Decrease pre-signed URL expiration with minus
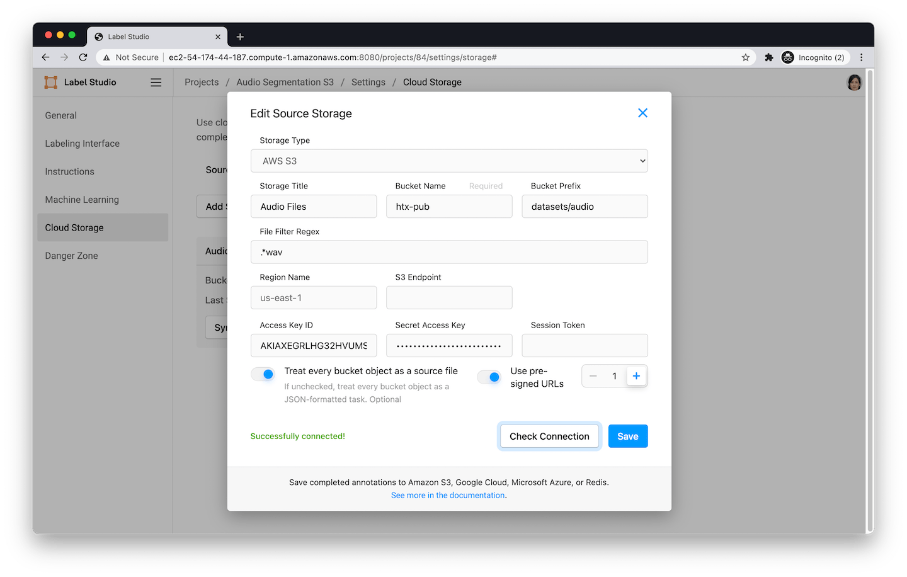Screen dimensions: 907x577 [x=593, y=376]
